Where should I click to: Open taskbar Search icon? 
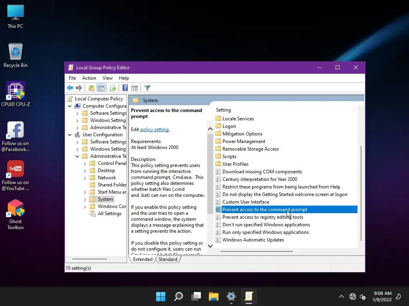(x=179, y=296)
